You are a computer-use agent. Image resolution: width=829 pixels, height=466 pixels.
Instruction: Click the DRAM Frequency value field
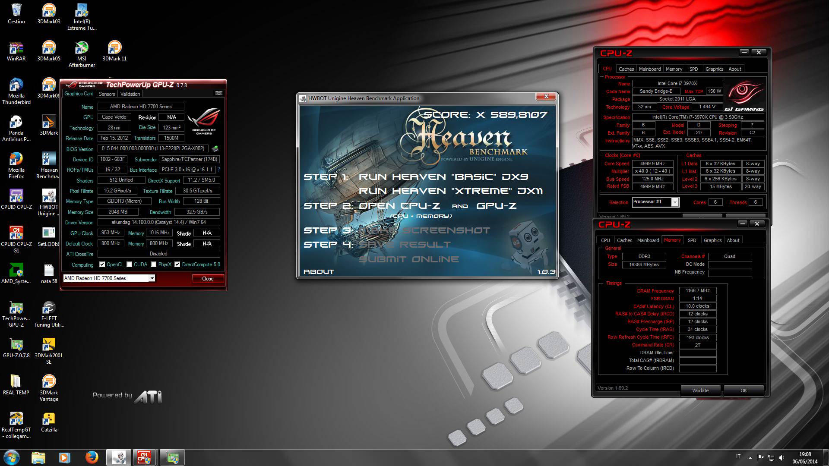click(698, 291)
